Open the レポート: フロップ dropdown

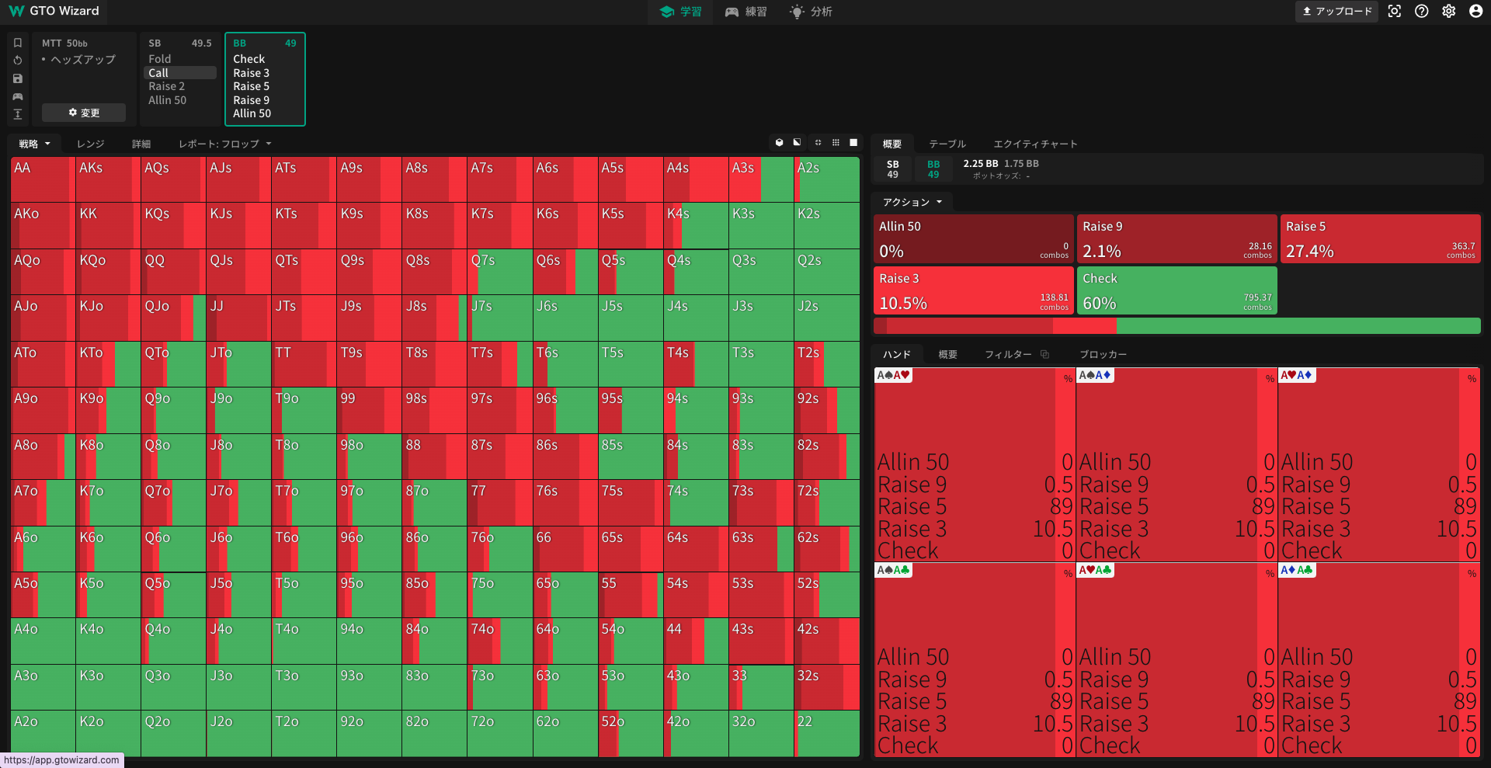[225, 144]
